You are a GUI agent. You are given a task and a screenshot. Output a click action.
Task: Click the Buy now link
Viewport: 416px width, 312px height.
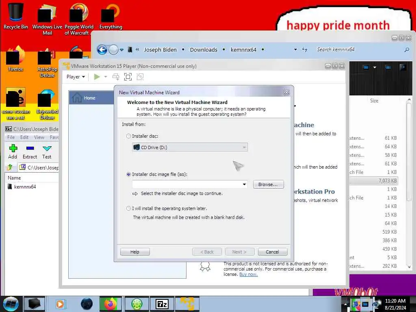[248, 274]
